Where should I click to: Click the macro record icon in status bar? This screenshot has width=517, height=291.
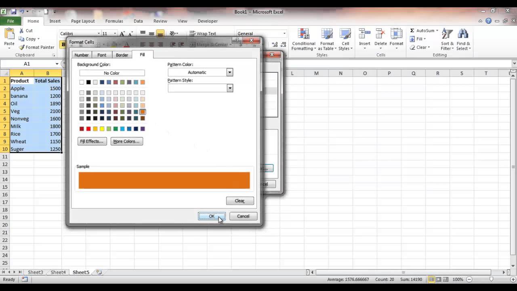click(25, 279)
